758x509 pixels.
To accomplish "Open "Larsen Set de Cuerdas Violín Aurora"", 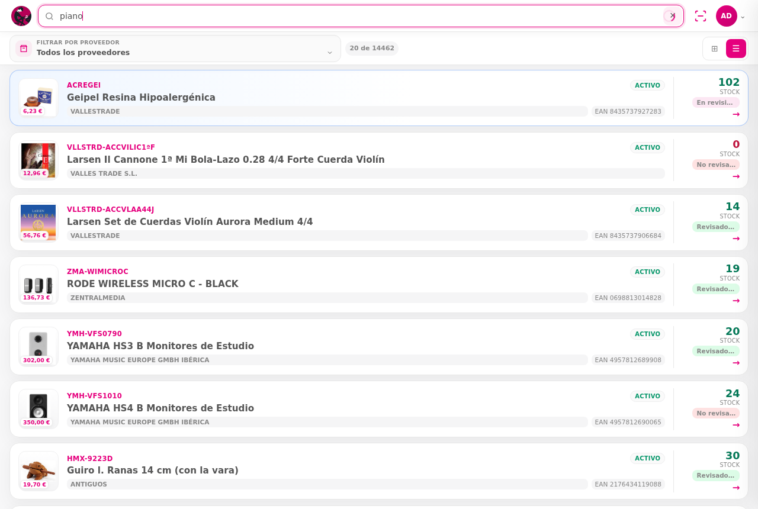I will (x=189, y=222).
